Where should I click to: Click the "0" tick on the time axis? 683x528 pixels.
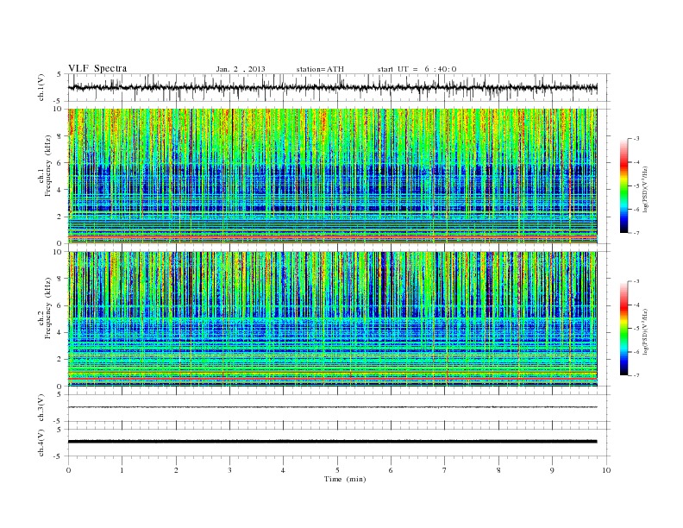tap(68, 470)
